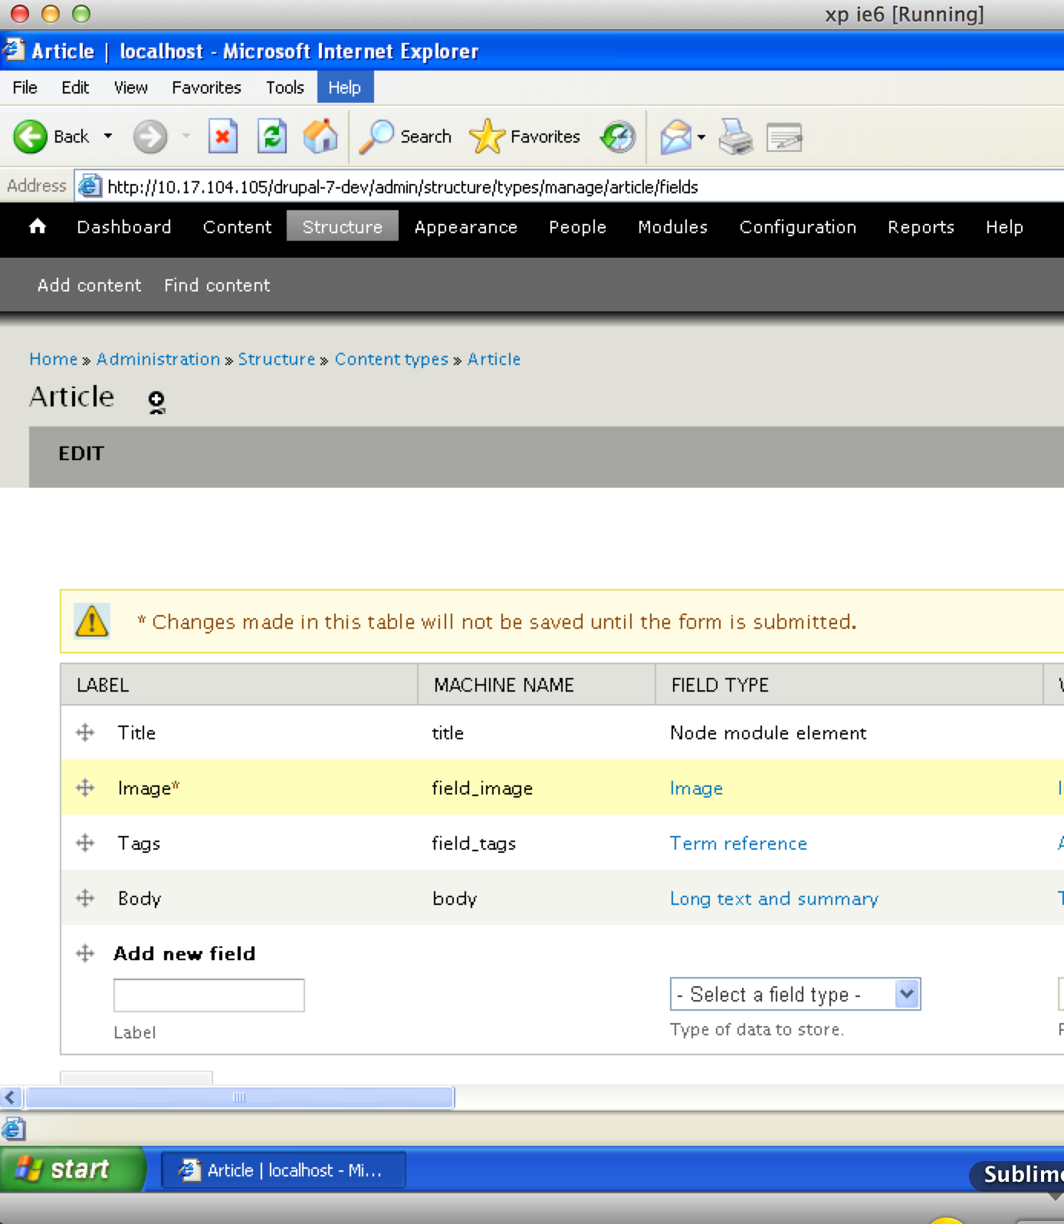Open People in admin toolbar

[x=577, y=227]
